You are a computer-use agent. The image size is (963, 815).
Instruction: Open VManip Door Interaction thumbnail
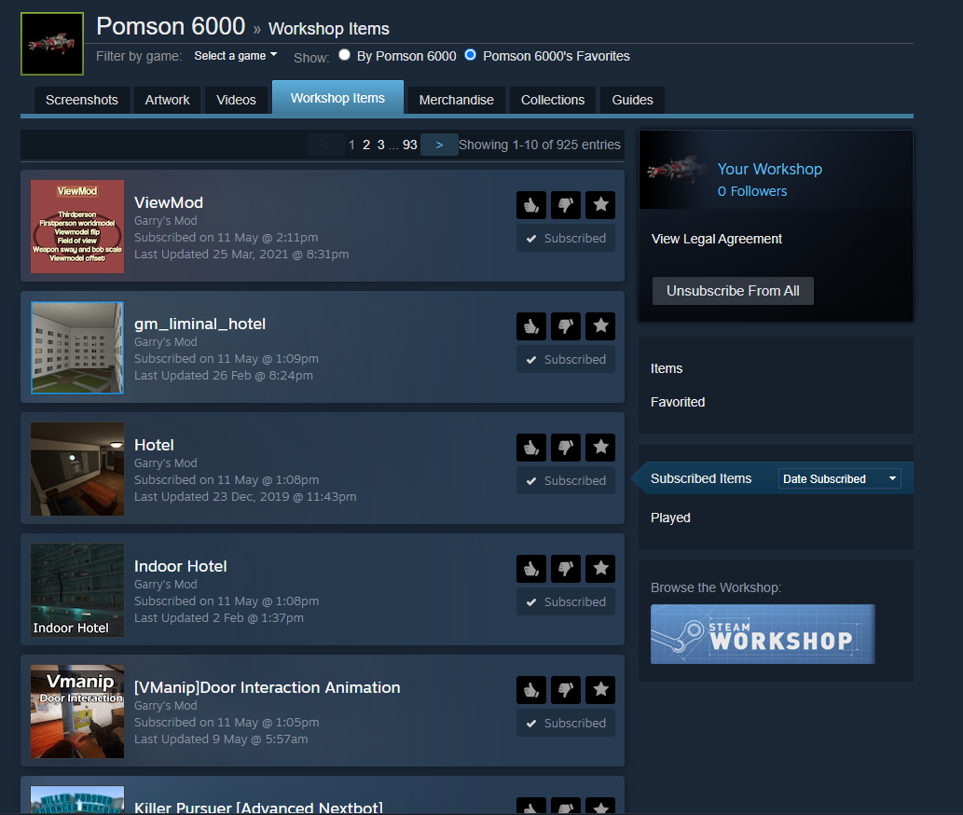point(77,711)
